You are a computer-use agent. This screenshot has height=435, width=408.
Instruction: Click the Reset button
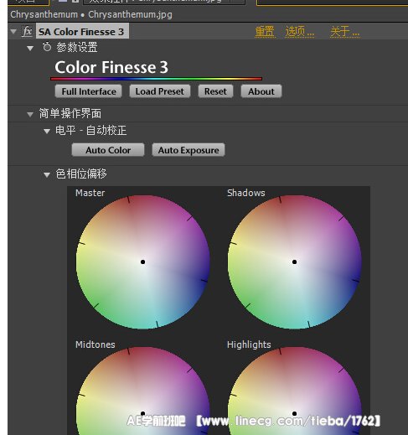(x=215, y=91)
